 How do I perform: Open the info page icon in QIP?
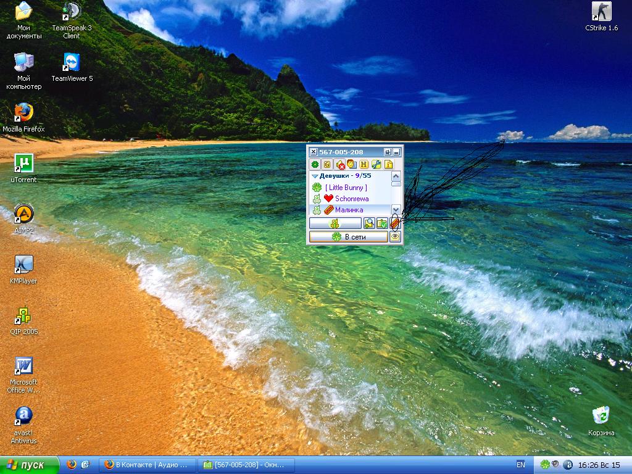click(x=388, y=164)
